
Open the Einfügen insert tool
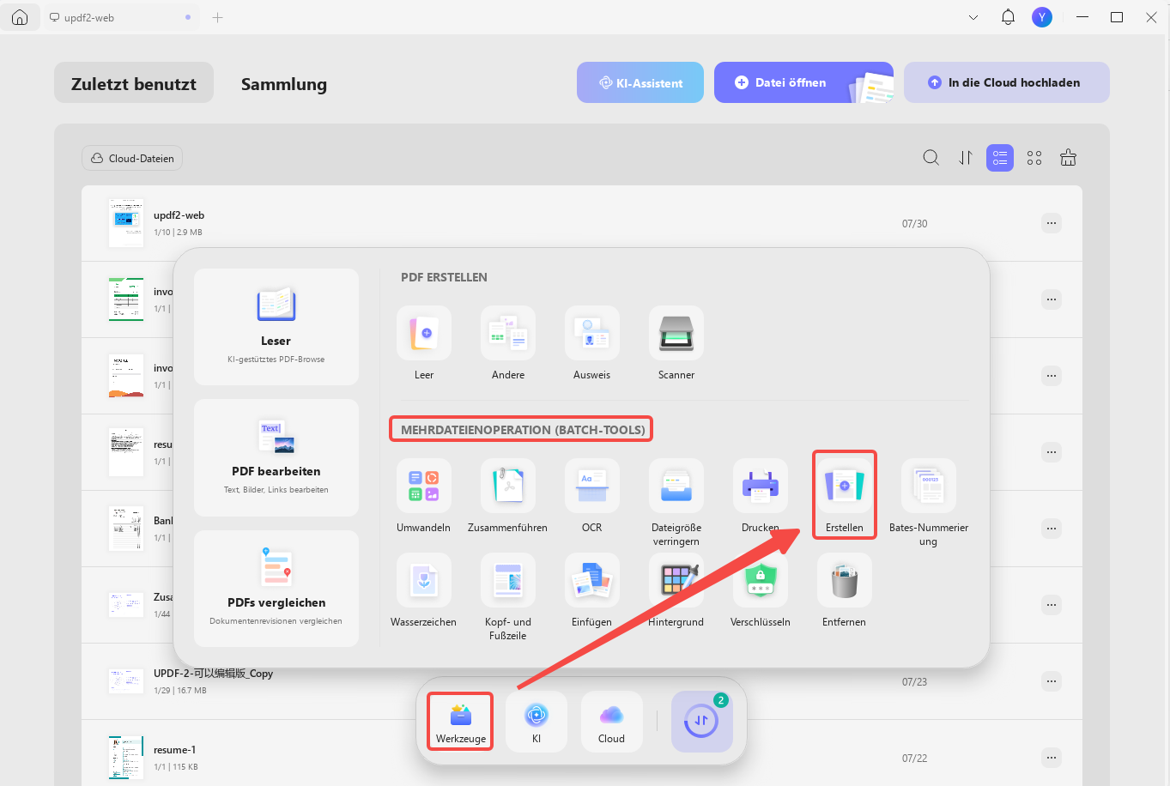coord(592,580)
